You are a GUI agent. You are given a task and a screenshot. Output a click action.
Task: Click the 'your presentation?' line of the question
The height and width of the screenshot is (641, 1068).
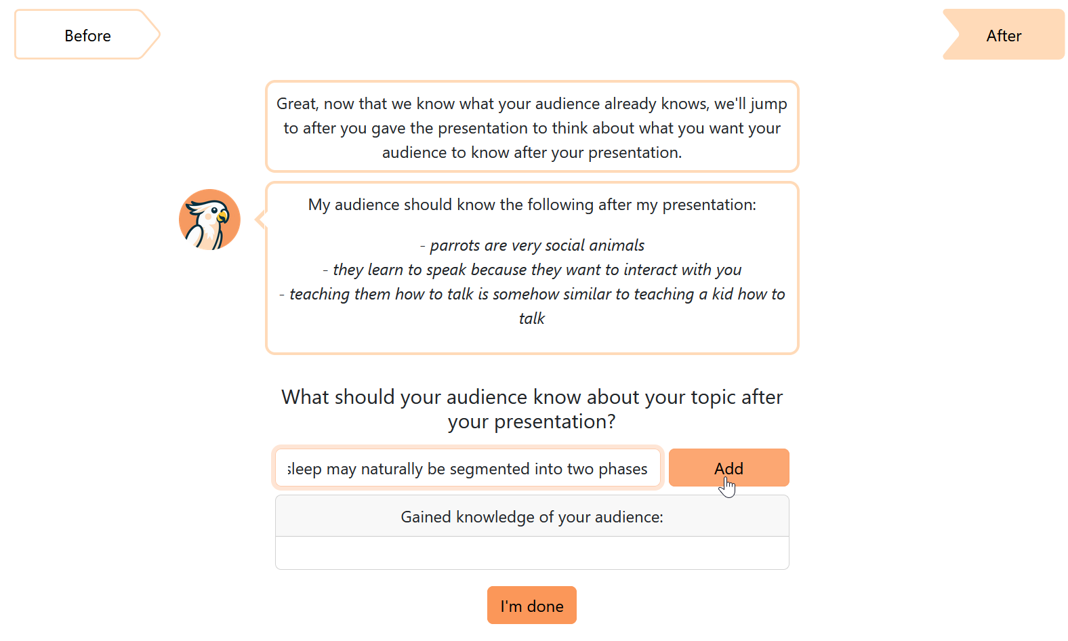pos(532,421)
